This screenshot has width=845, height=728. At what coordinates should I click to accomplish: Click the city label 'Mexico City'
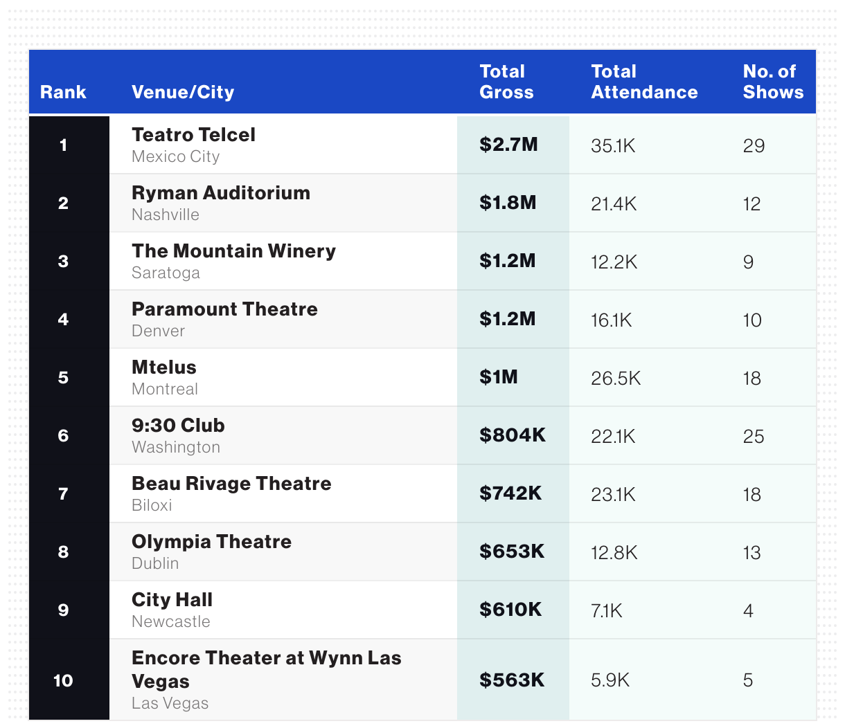175,156
